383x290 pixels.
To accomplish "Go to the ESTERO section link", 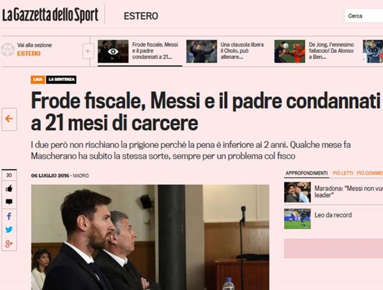I will [29, 54].
